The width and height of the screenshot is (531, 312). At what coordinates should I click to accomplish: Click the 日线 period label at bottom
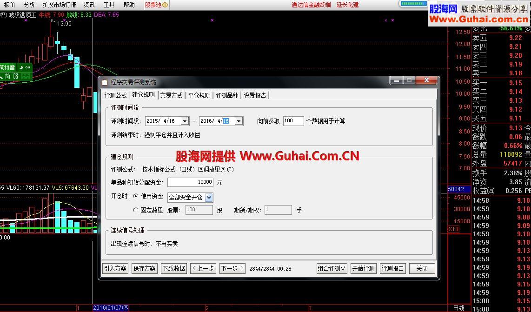point(459,308)
